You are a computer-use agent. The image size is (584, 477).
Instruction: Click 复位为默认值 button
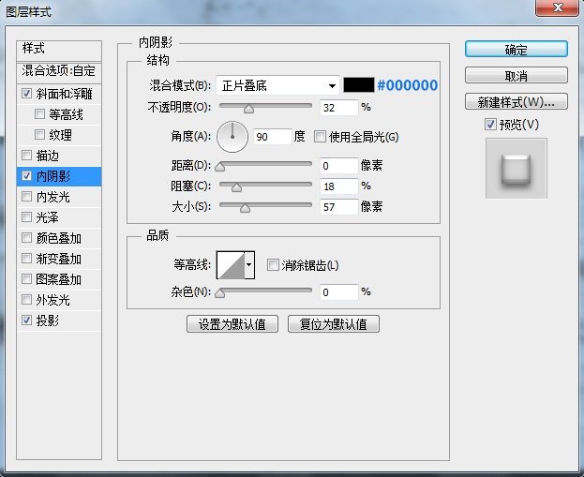[x=334, y=324]
